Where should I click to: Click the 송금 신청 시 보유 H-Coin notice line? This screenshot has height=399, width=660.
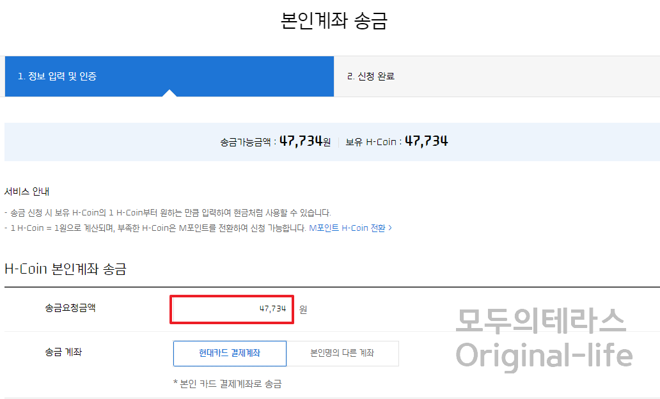pos(168,212)
